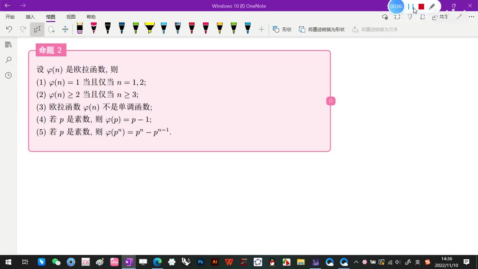
Task: Pause the screen recording
Action: coord(411,6)
